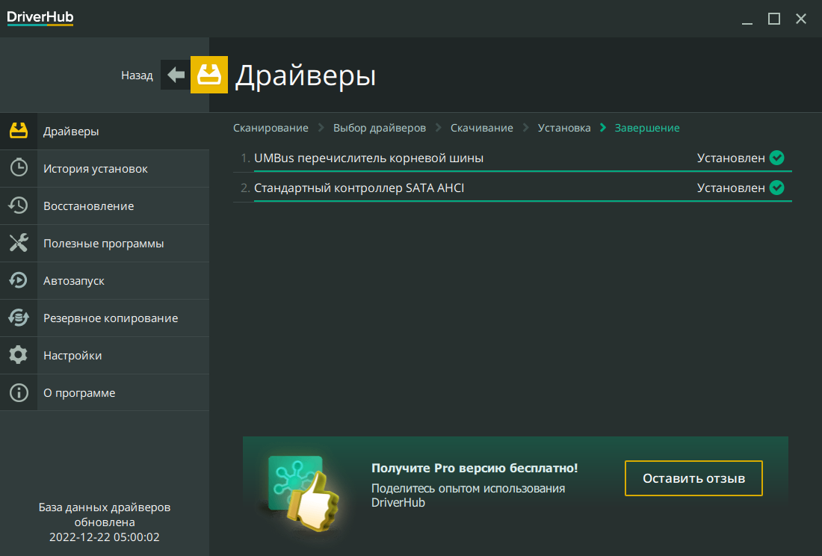Click green checkmark for UMBus driver
Viewport: 822px width, 556px height.
pyautogui.click(x=777, y=158)
